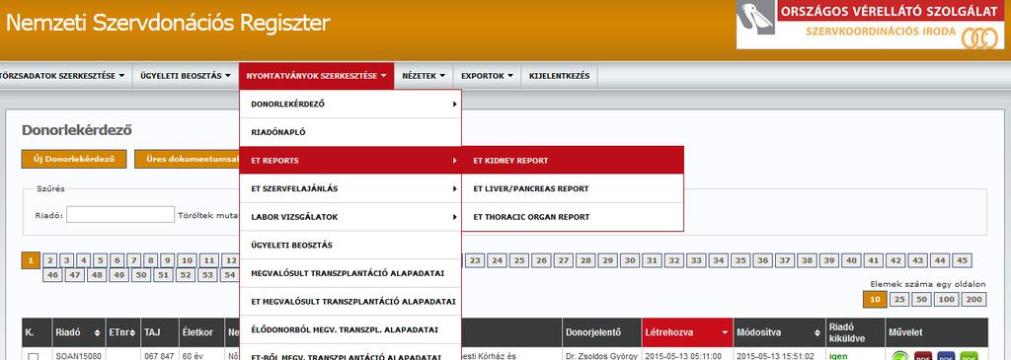Click the Életkor column header
Viewport: 1011px width, 360px height.
pos(200,333)
